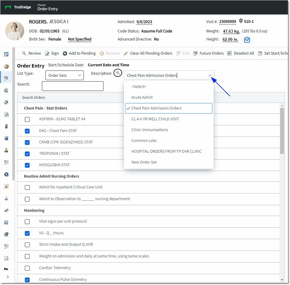
Task: Click the Review magnifier toolbar icon
Action: [24, 53]
